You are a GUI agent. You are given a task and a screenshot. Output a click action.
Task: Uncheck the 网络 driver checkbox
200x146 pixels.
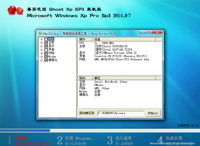point(46,53)
